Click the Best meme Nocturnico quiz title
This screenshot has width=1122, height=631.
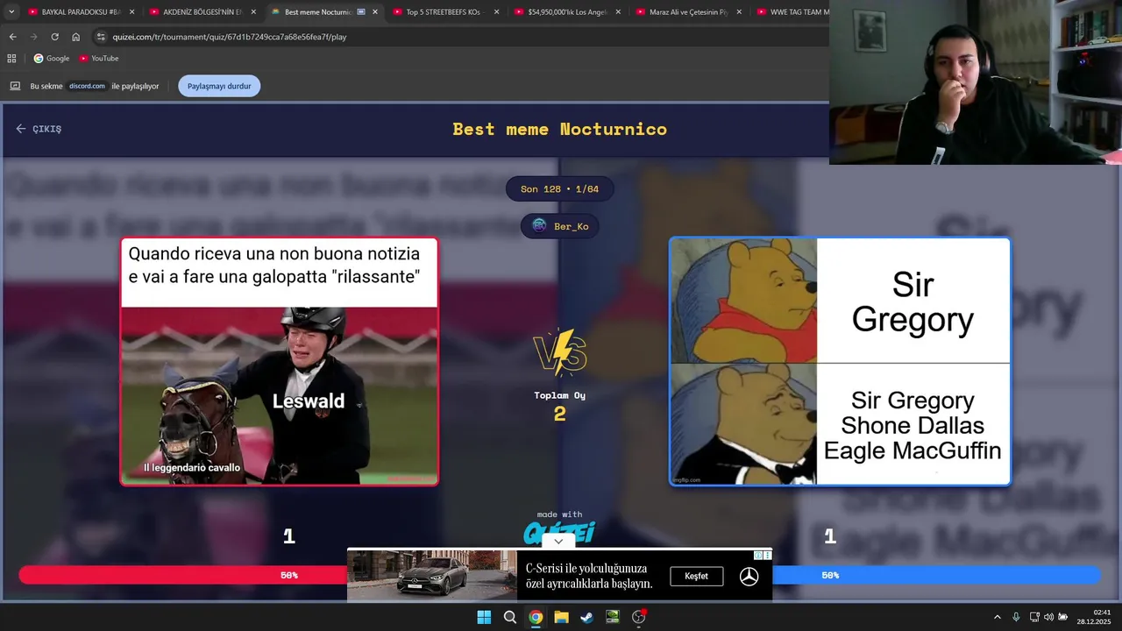pyautogui.click(x=560, y=129)
